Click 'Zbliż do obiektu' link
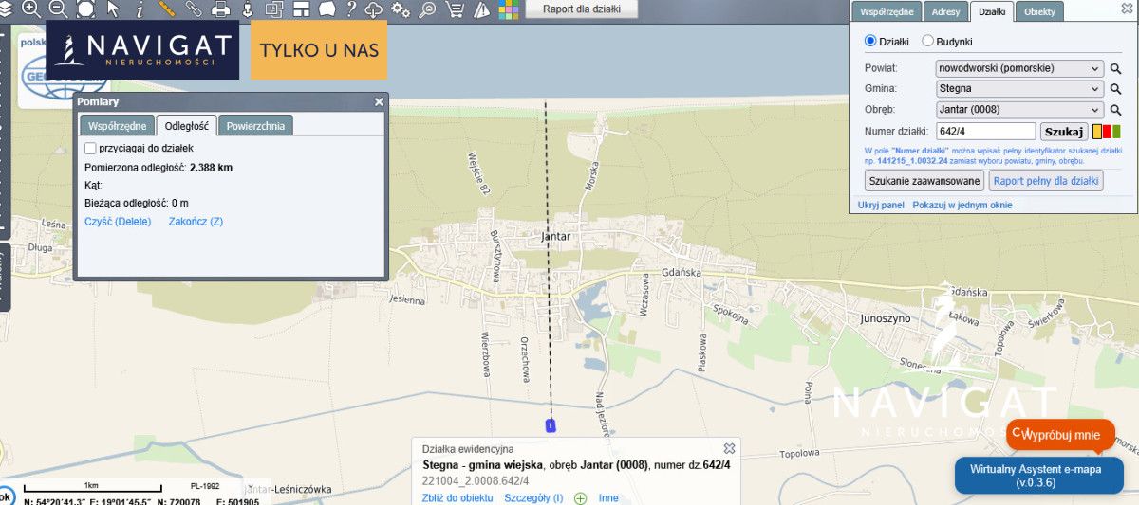The image size is (1139, 505). click(457, 497)
